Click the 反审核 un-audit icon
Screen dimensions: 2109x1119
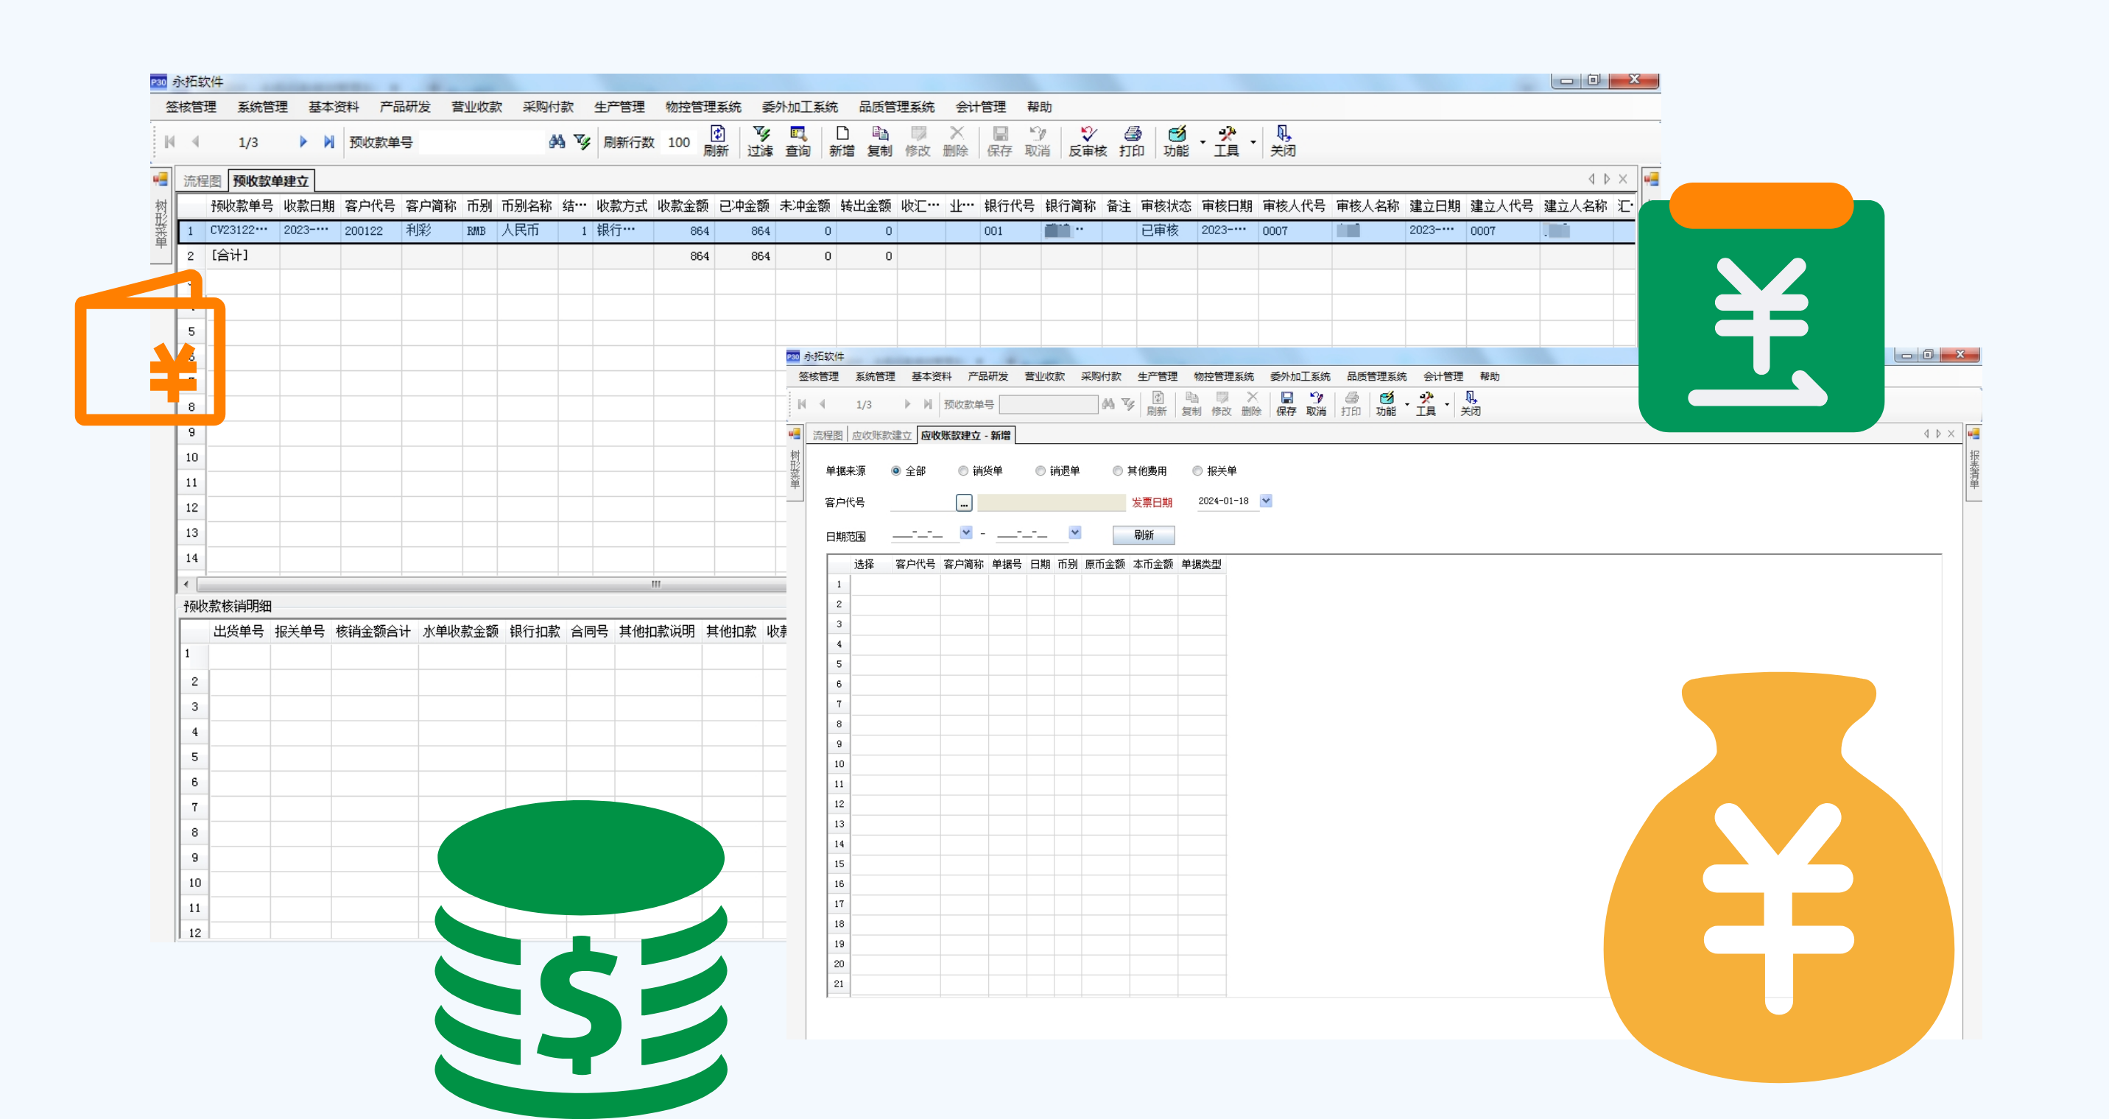pyautogui.click(x=1087, y=140)
